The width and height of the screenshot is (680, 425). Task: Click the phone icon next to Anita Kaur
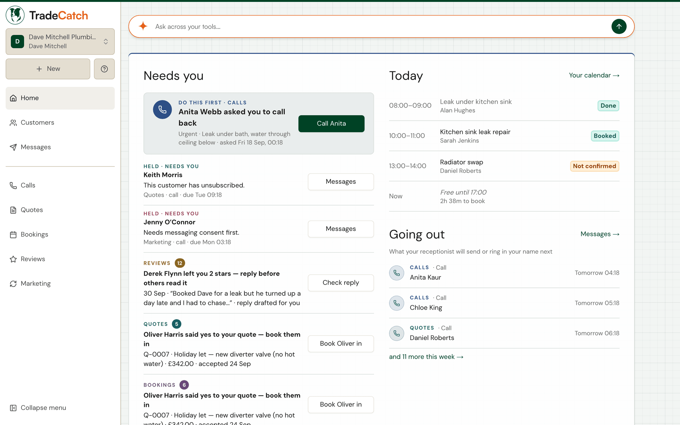click(x=397, y=273)
